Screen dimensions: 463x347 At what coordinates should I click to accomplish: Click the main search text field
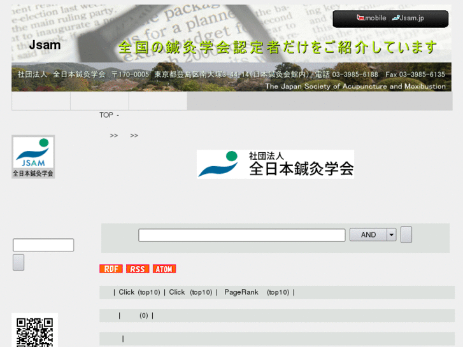pyautogui.click(x=242, y=235)
